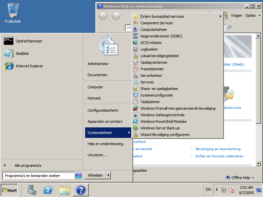Click the Extern bureaublad-services folder icon
263x197 pixels.
point(135,16)
